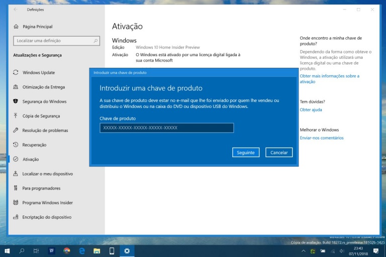This screenshot has width=386, height=257.
Task: Click "Windows 10 Home Insider Preview" edition text
Action: point(168,47)
